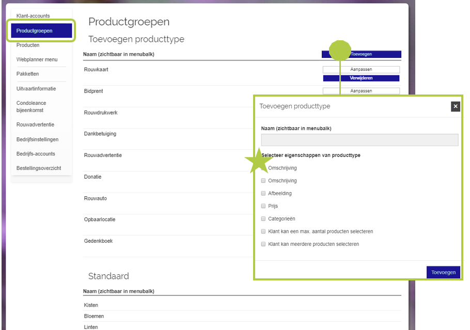This screenshot has height=330, width=470.
Task: Click Aanpassen button for Rouwkaart
Action: (x=361, y=69)
